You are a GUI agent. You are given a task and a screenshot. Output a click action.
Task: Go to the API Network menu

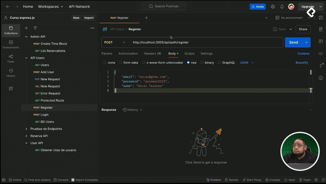pyautogui.click(x=79, y=7)
